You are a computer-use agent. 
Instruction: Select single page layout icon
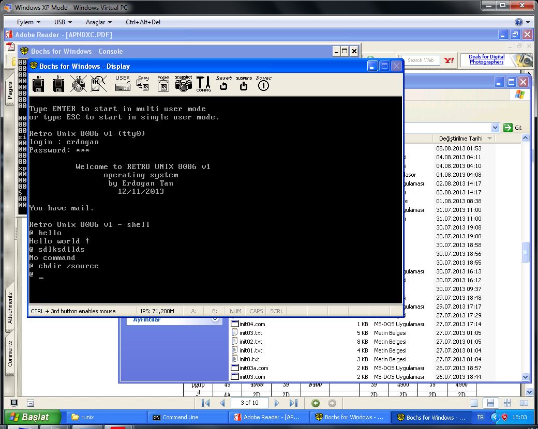pyautogui.click(x=474, y=403)
